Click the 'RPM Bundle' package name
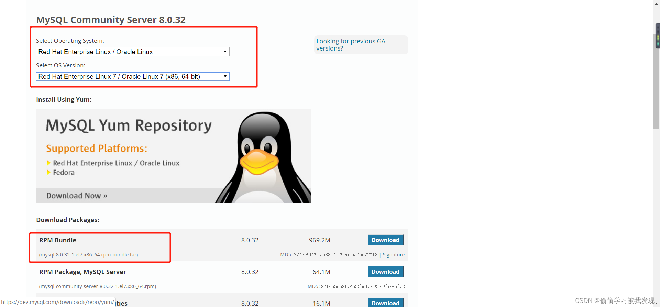 coord(58,240)
